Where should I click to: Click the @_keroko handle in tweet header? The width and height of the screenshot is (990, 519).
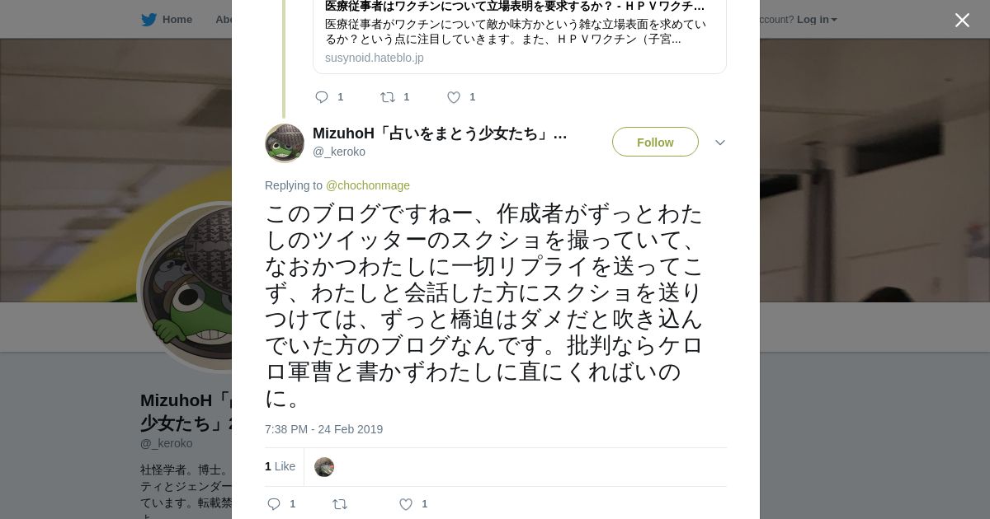338,152
